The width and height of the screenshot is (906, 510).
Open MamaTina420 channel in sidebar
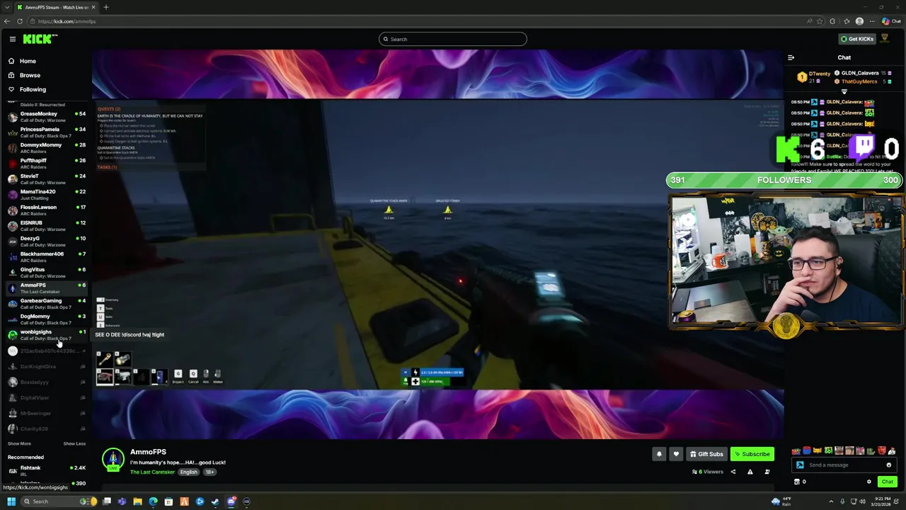pos(45,195)
